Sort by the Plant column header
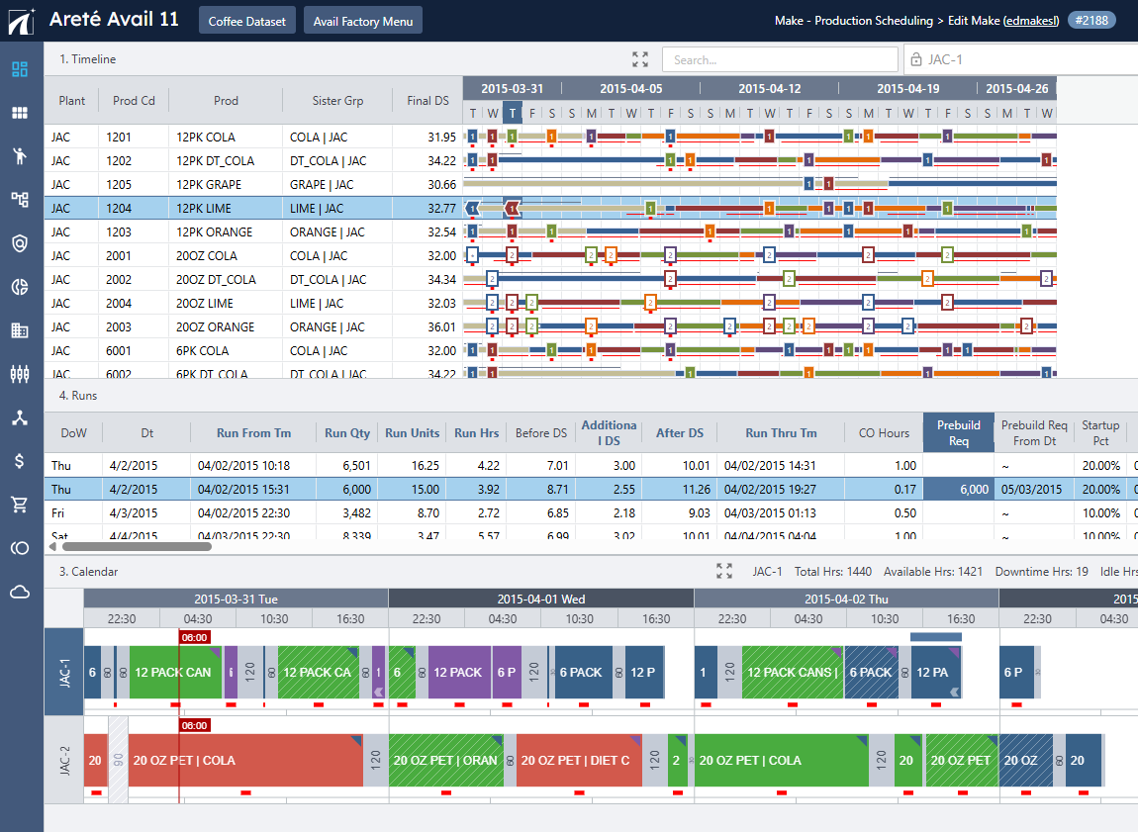1138x832 pixels. [72, 101]
